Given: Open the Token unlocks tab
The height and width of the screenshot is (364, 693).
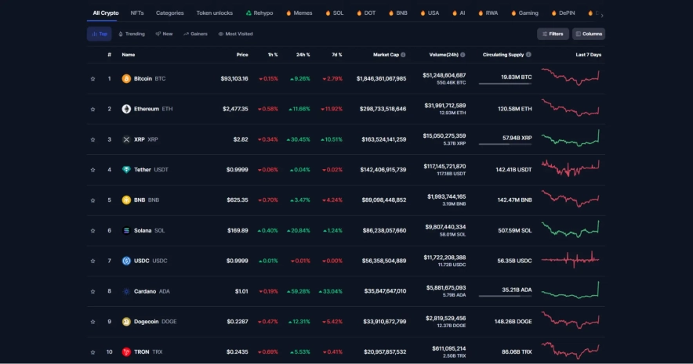Looking at the screenshot, I should (x=214, y=13).
